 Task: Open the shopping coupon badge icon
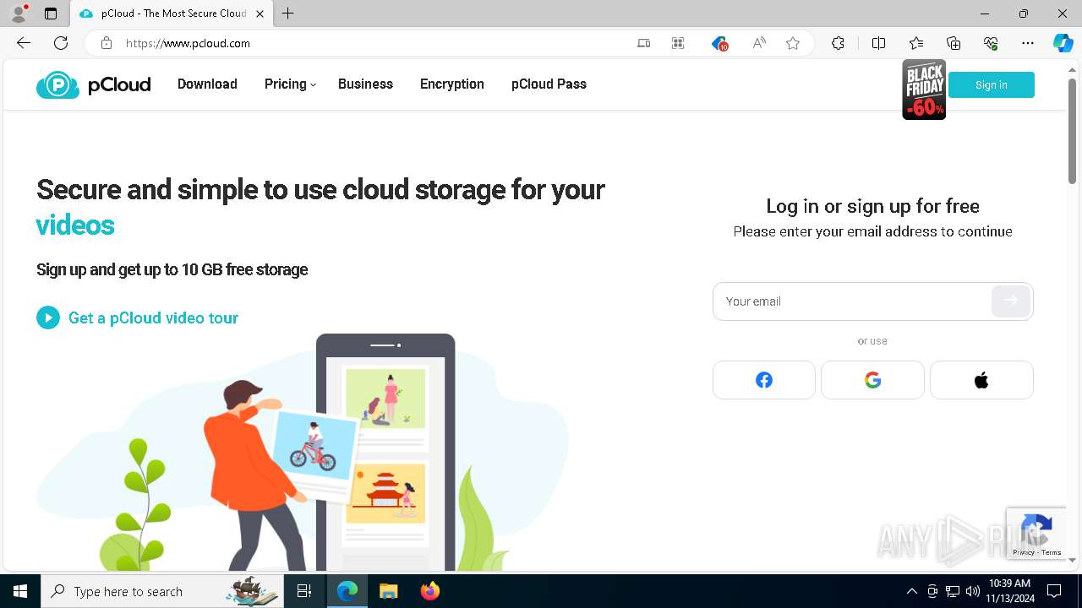pyautogui.click(x=719, y=43)
